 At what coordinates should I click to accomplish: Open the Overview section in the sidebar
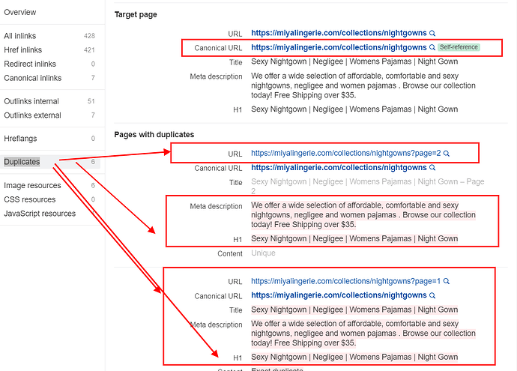click(19, 12)
